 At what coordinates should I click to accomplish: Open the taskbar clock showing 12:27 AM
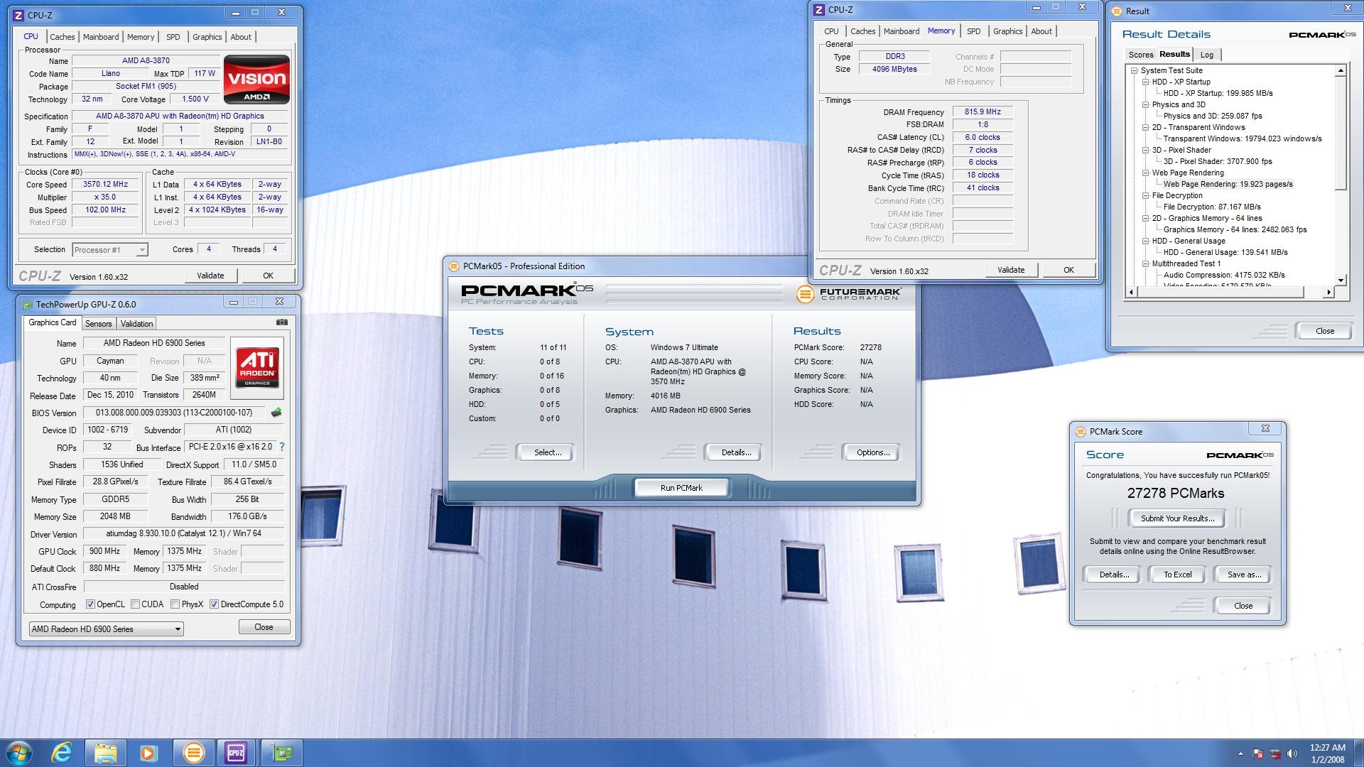click(x=1327, y=753)
